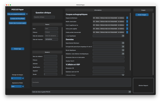This screenshot has width=161, height=102.
Task: Click the patient Prénom input field
Action: pyautogui.click(x=51, y=32)
